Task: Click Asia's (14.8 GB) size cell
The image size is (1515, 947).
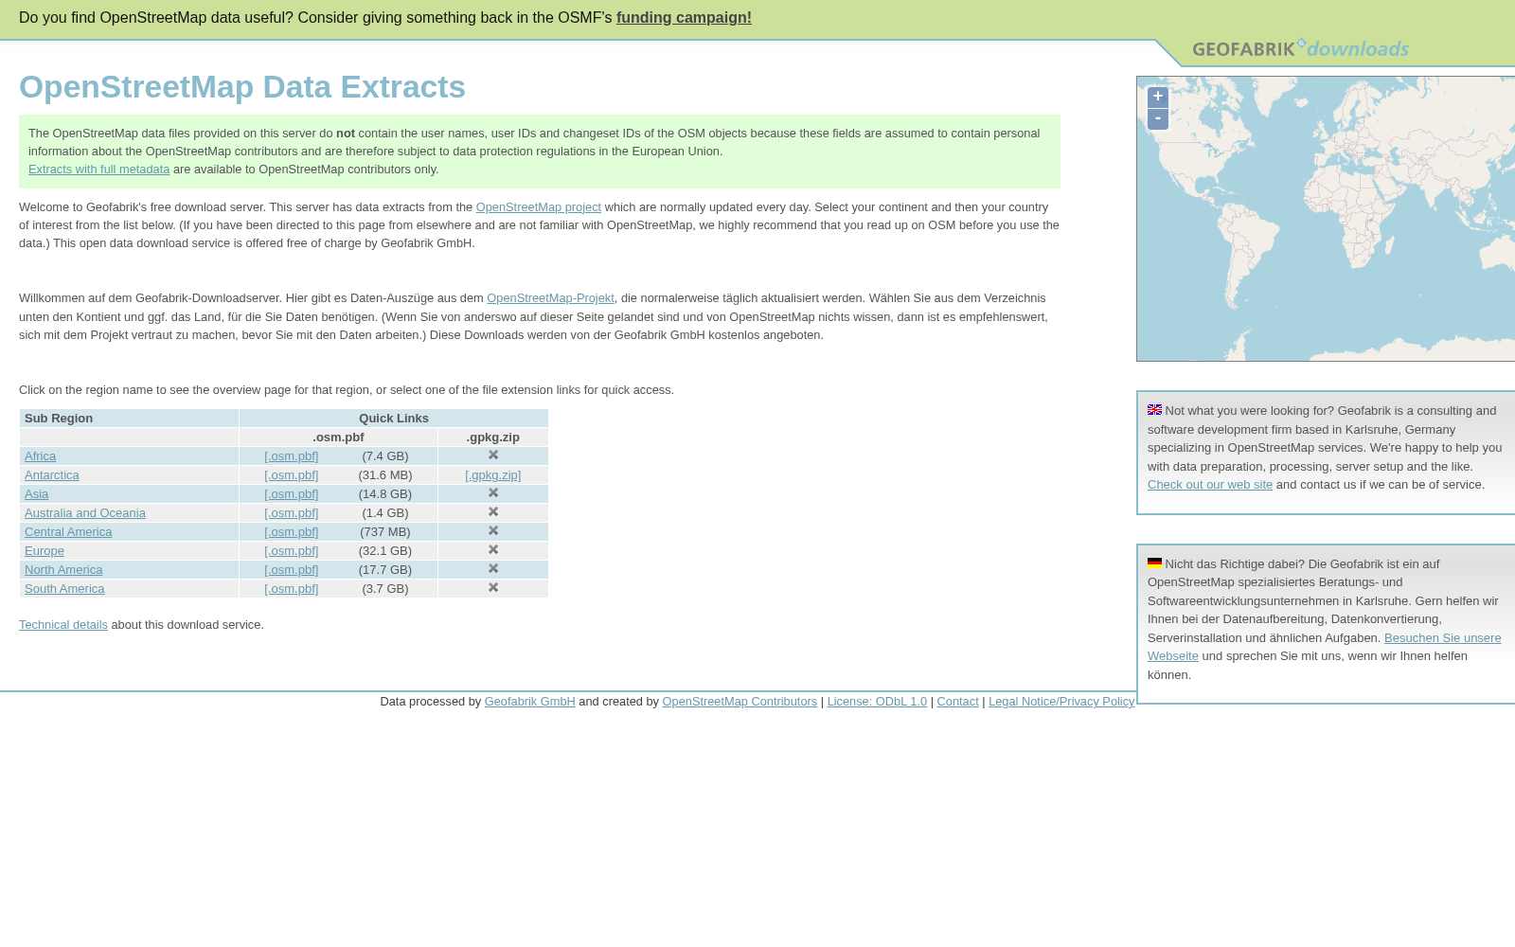Action: (x=385, y=494)
